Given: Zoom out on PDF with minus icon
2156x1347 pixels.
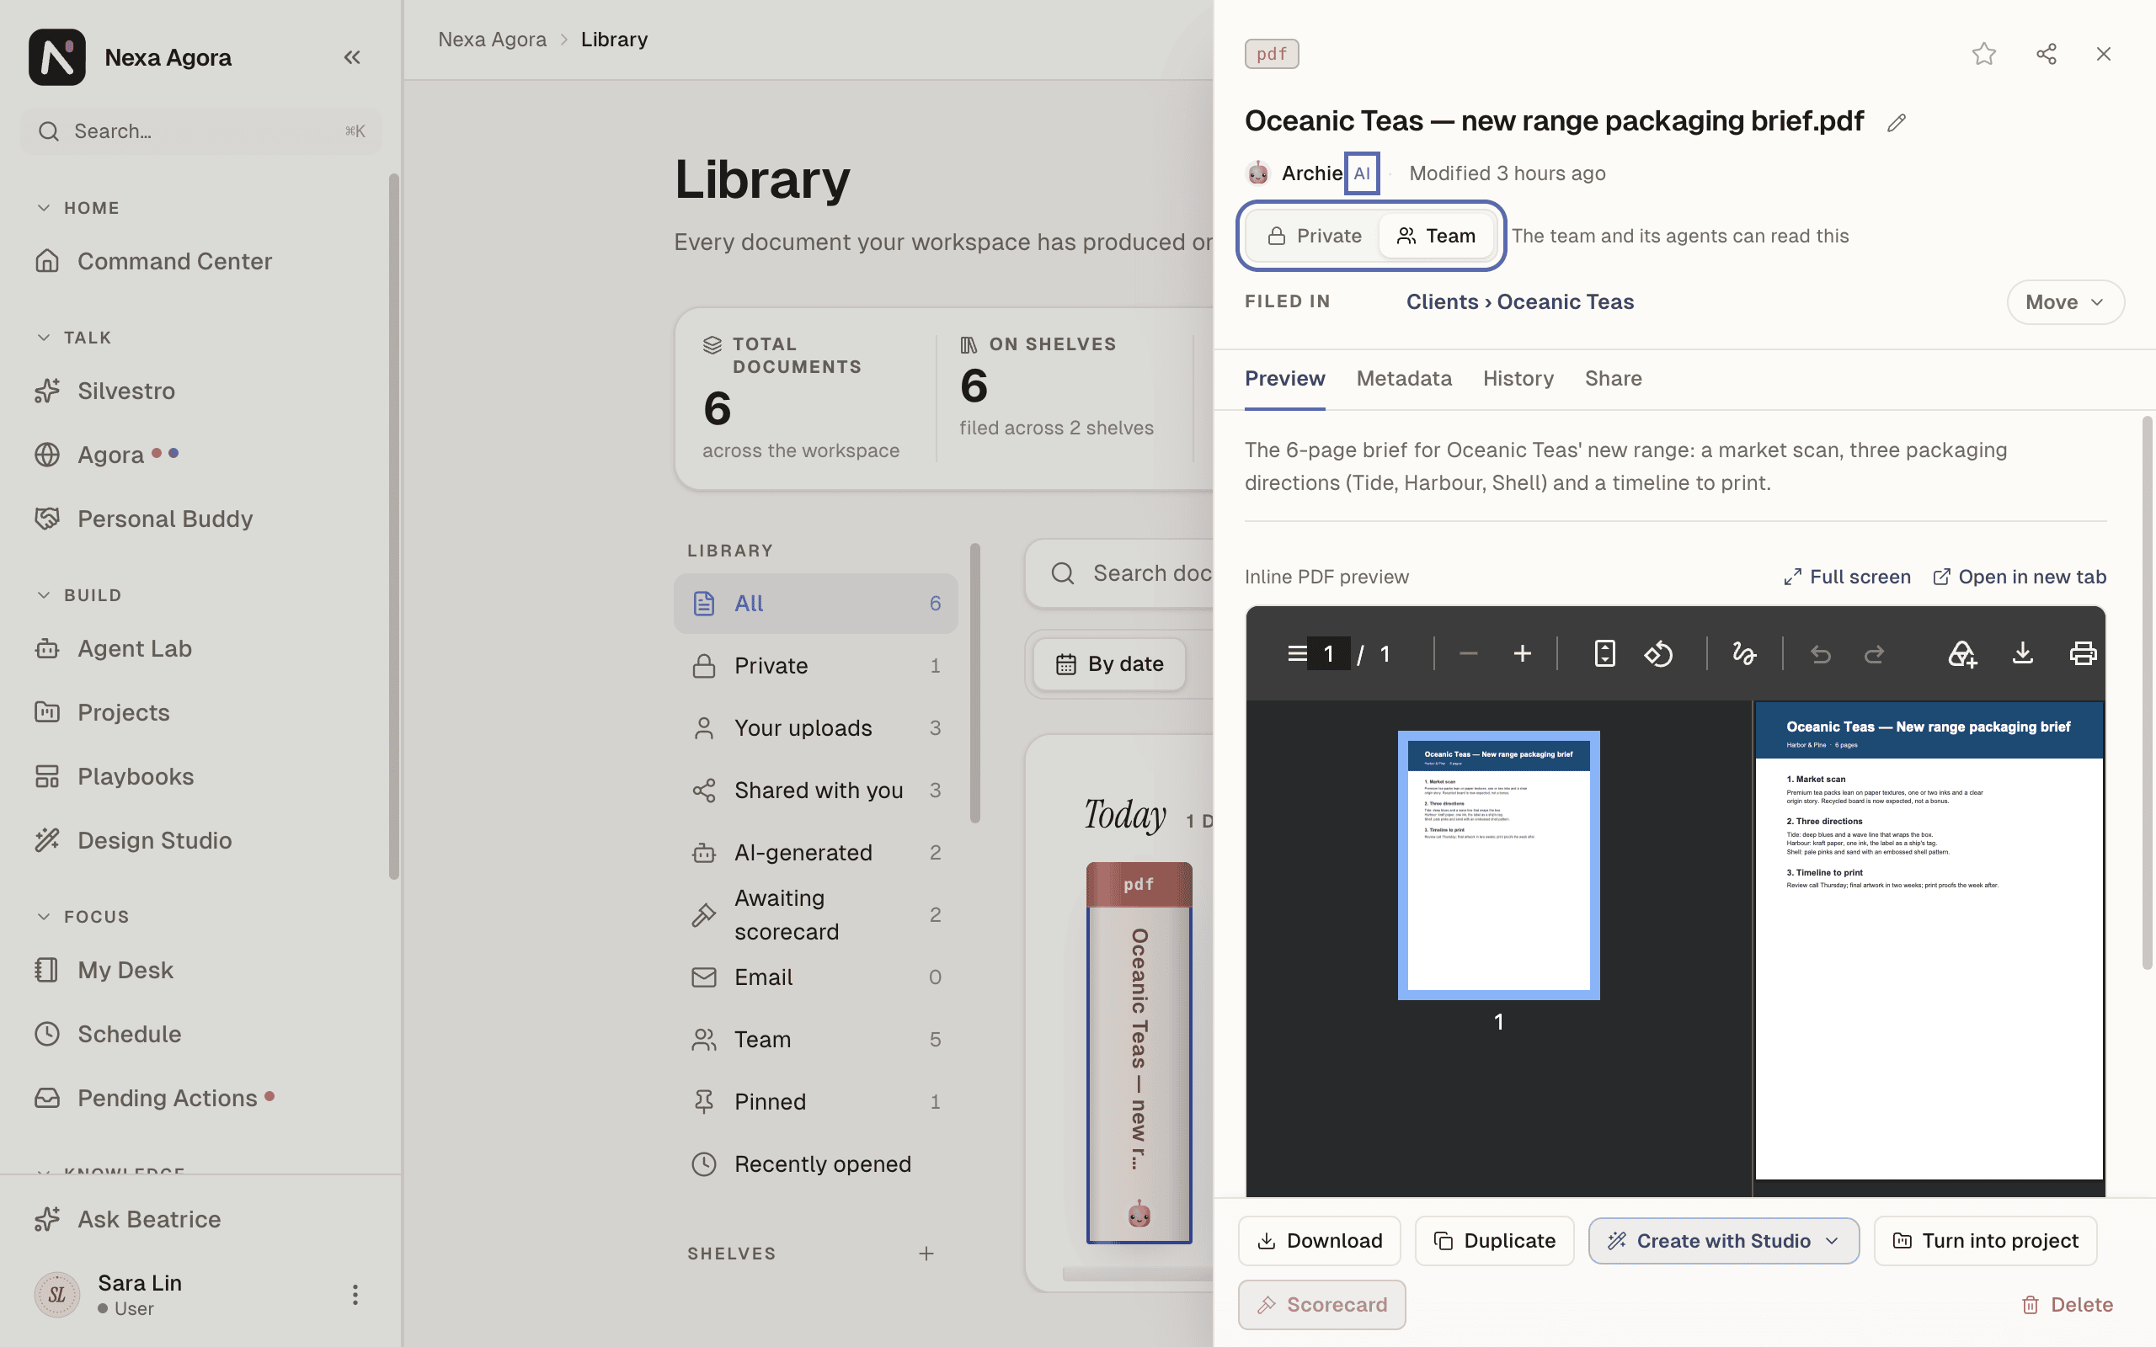Looking at the screenshot, I should click(1468, 654).
